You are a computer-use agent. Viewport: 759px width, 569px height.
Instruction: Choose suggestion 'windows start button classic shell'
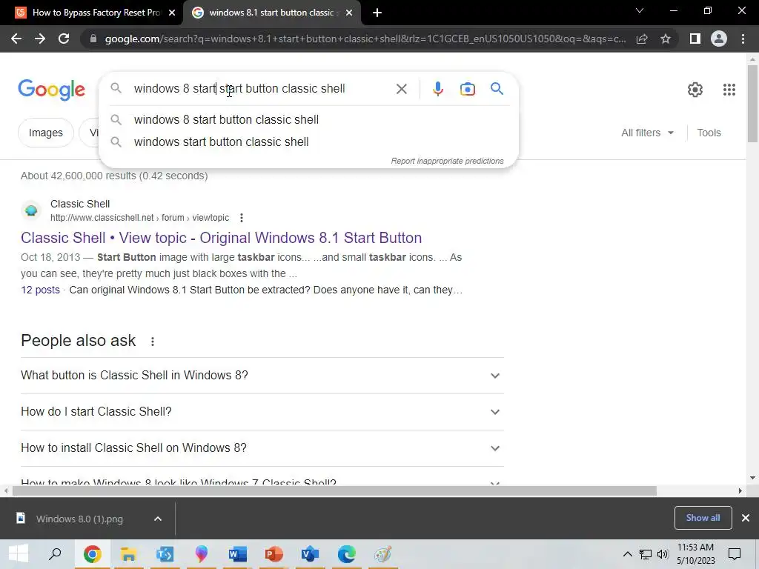(x=308, y=142)
